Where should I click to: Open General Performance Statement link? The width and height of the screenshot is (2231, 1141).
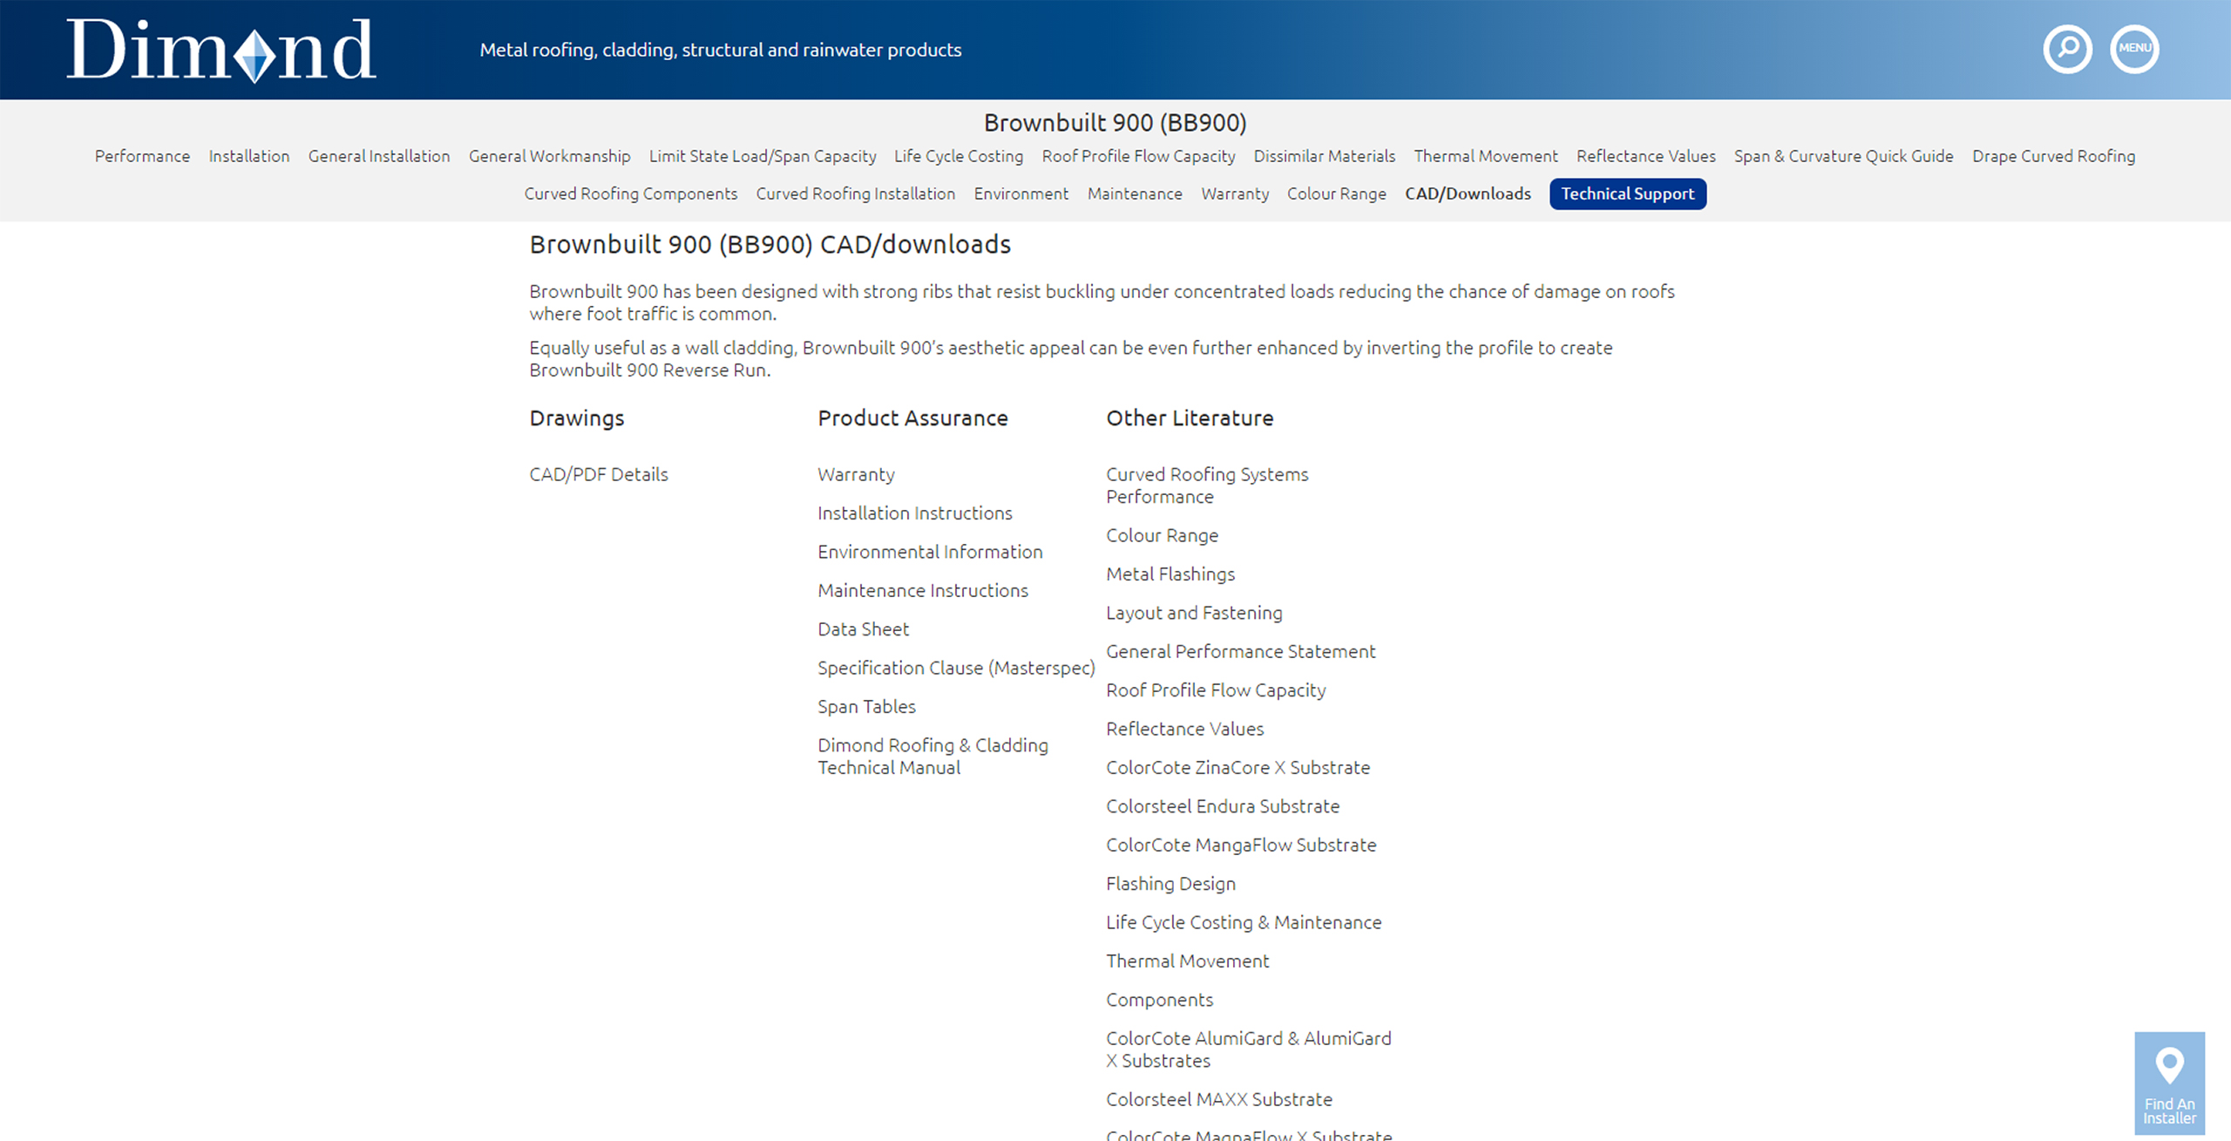pos(1241,651)
